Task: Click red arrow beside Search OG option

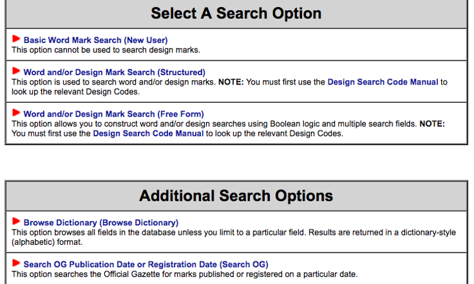Action: point(16,263)
